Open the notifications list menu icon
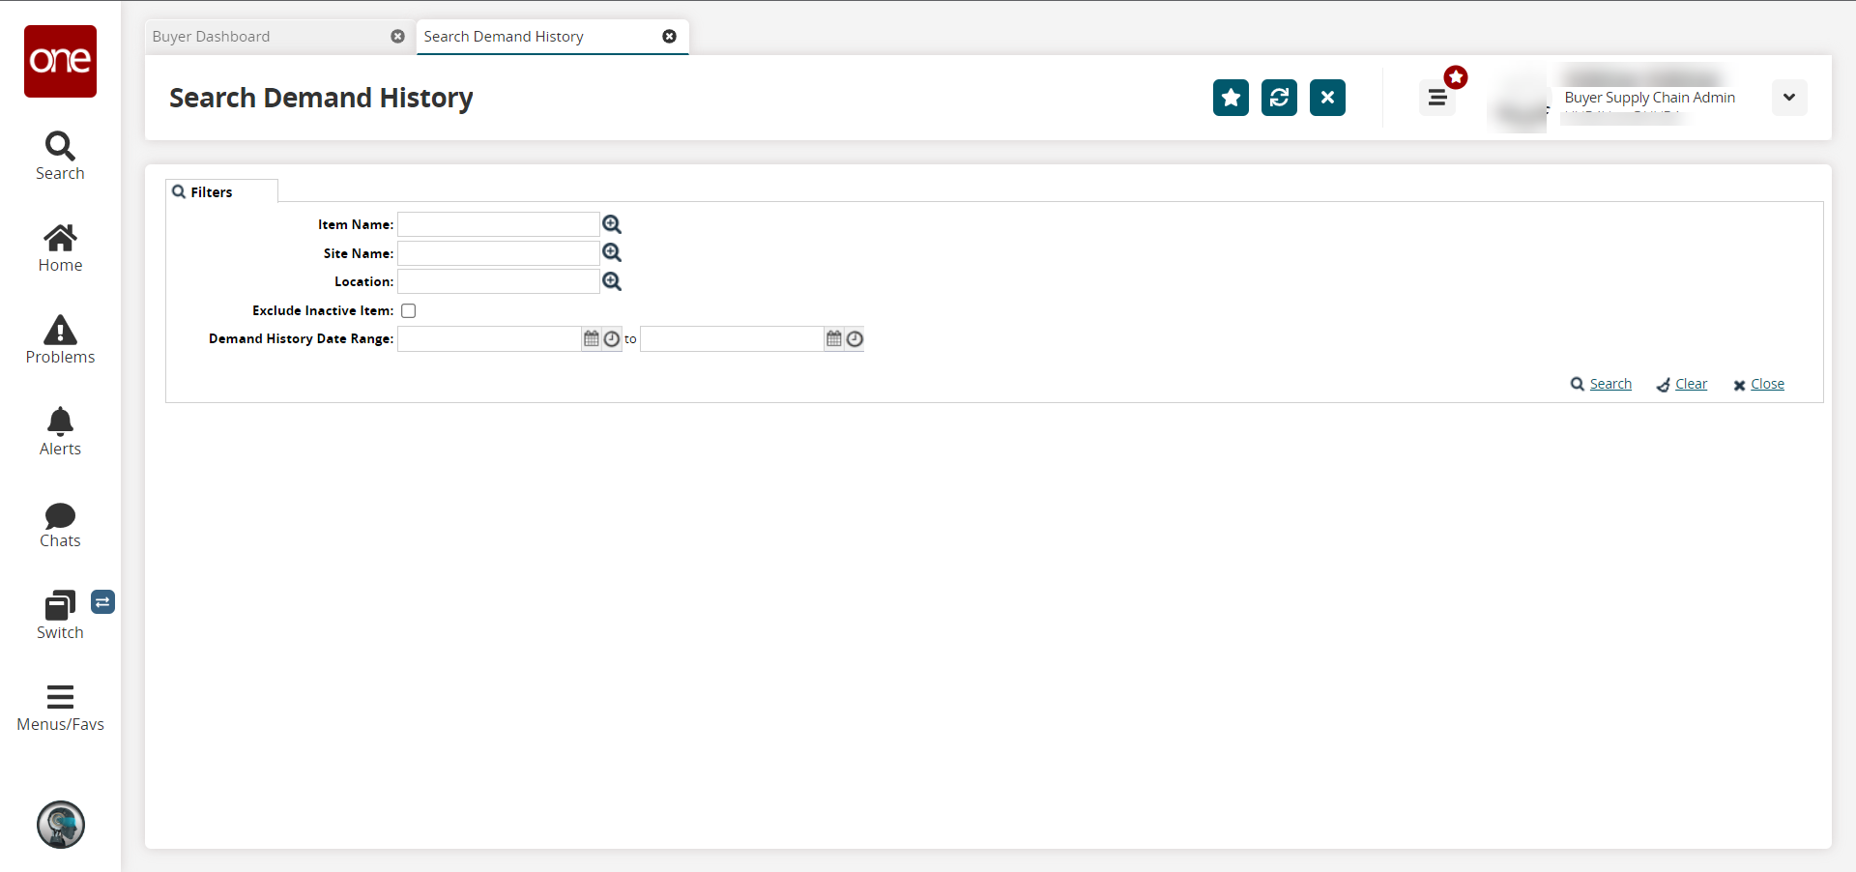 1437,98
